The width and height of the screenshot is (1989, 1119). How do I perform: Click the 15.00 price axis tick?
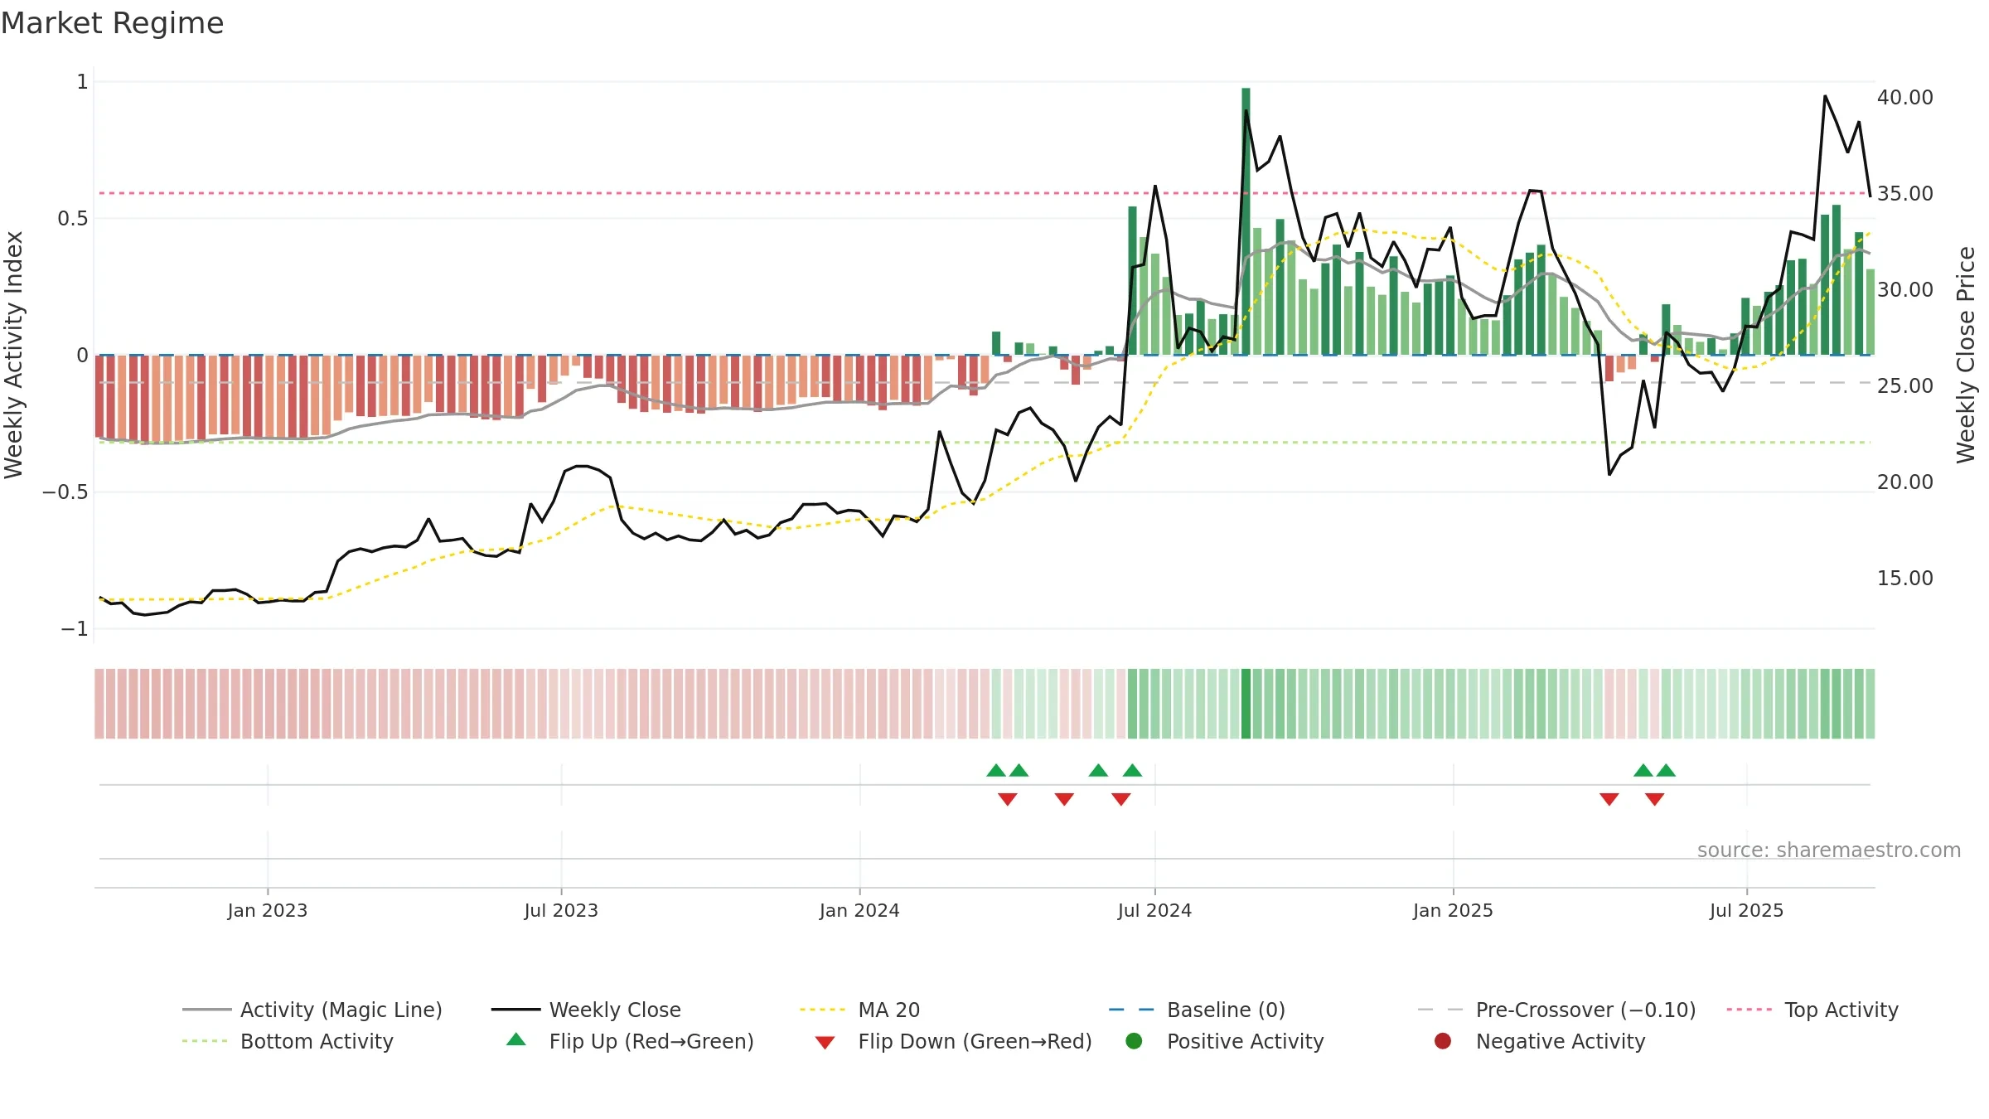(x=1905, y=578)
